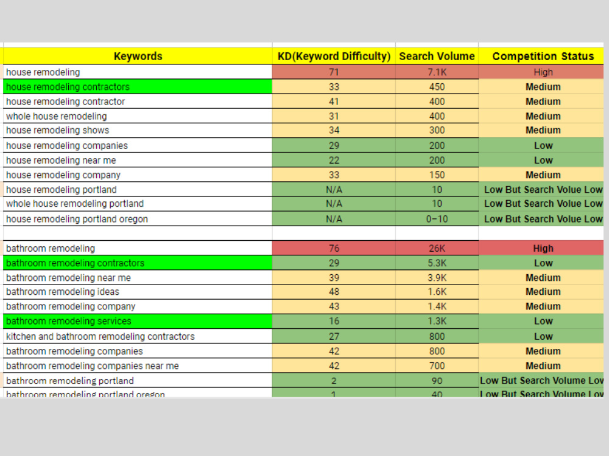Select the search volume 26K cell

click(x=437, y=248)
